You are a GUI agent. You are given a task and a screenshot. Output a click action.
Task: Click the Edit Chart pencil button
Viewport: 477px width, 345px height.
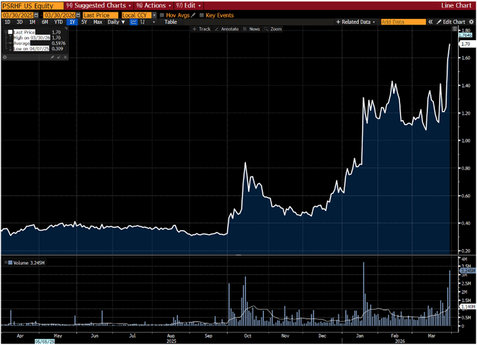[453, 22]
